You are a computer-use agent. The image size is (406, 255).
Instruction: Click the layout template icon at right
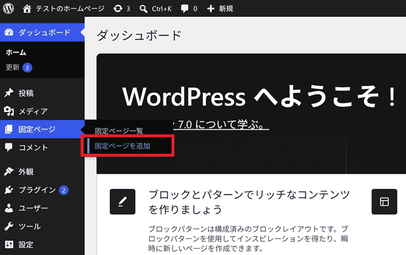384,202
